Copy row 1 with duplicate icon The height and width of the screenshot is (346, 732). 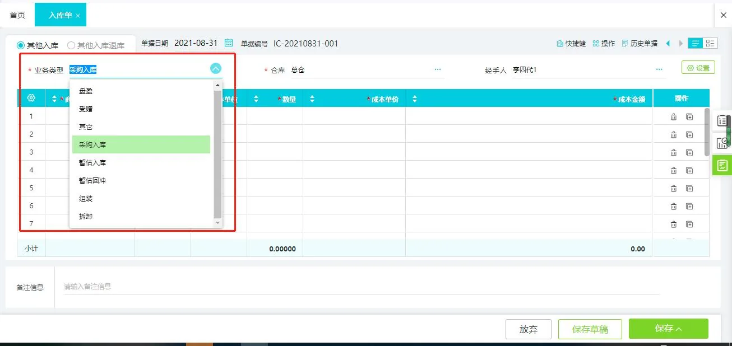[689, 116]
